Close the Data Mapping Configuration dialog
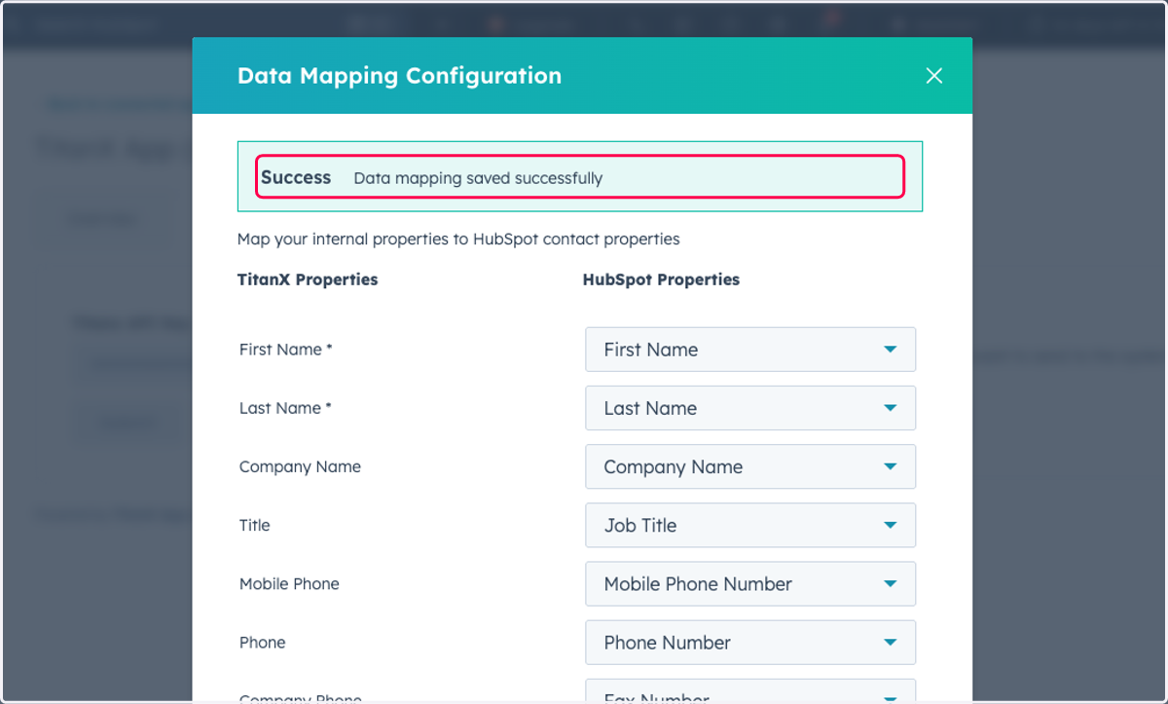1168x704 pixels. pyautogui.click(x=933, y=76)
